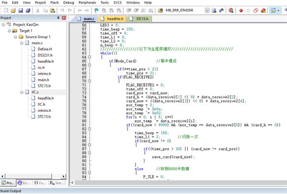Clear all bookmarks icon
The image size is (287, 194).
point(119,11)
